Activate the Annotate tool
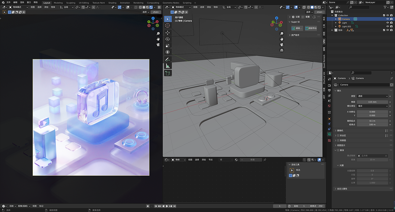The image size is (395, 212). [168, 59]
